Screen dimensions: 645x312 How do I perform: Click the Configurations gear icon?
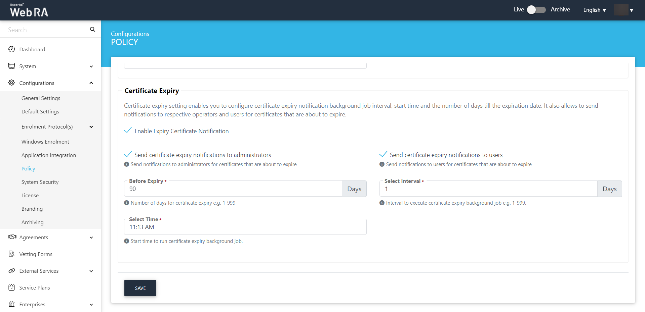coord(12,83)
